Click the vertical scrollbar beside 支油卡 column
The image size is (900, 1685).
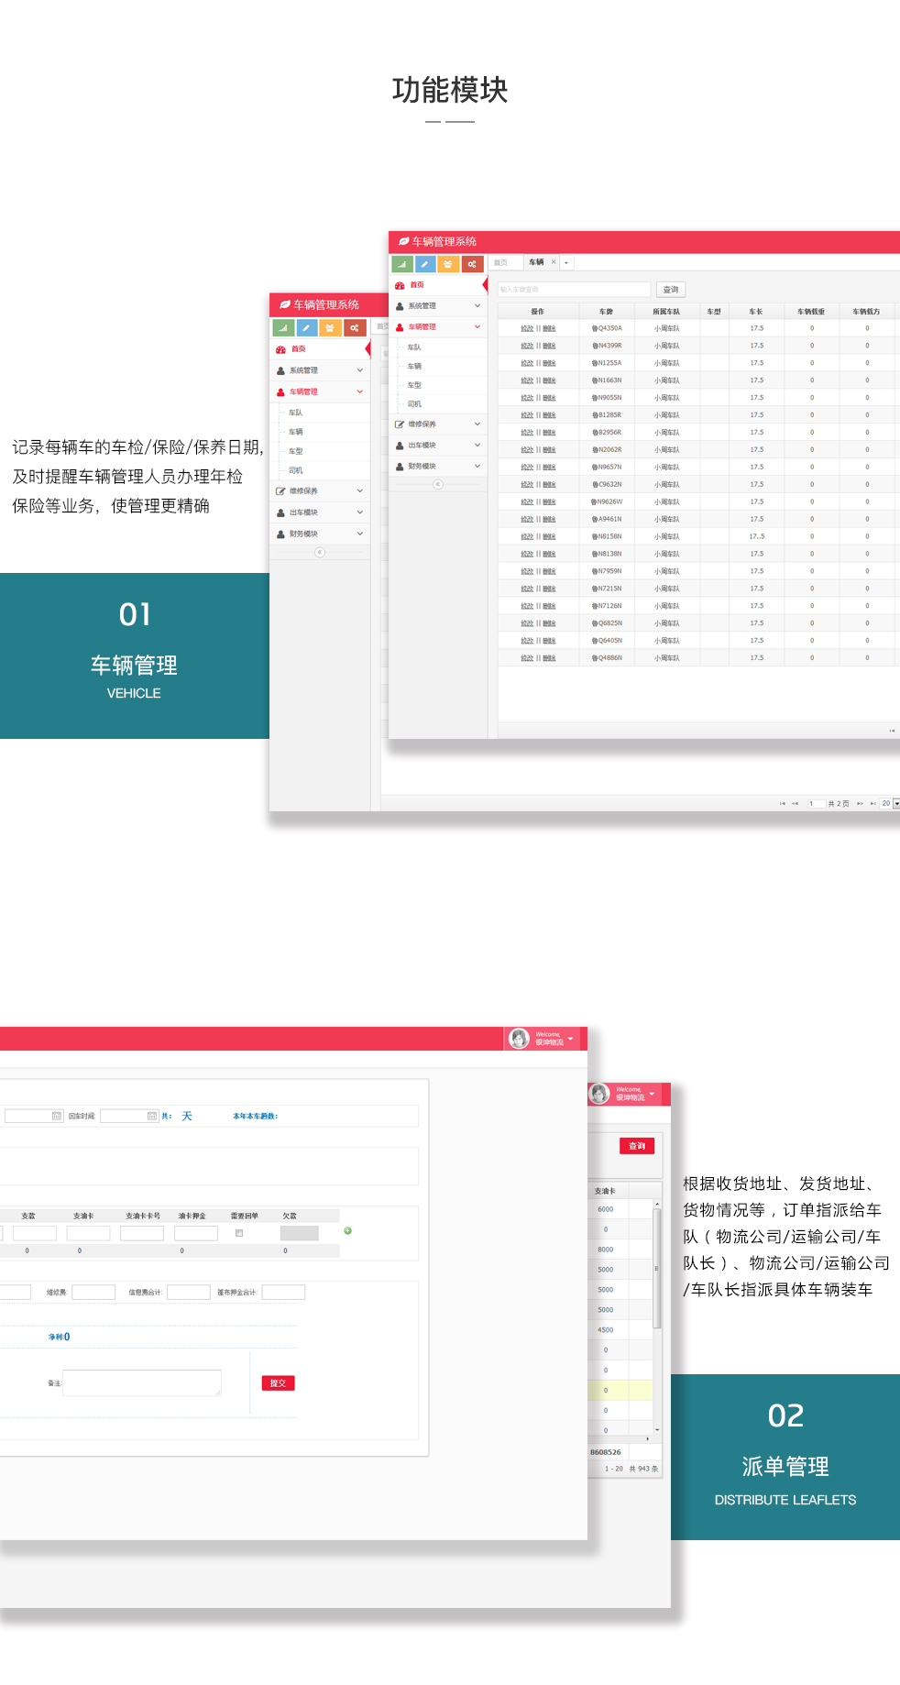coord(656,1265)
